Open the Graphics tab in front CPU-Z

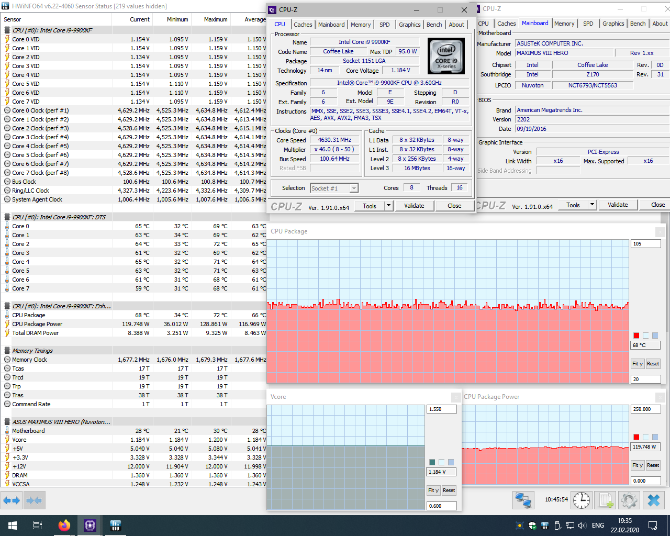(x=409, y=25)
